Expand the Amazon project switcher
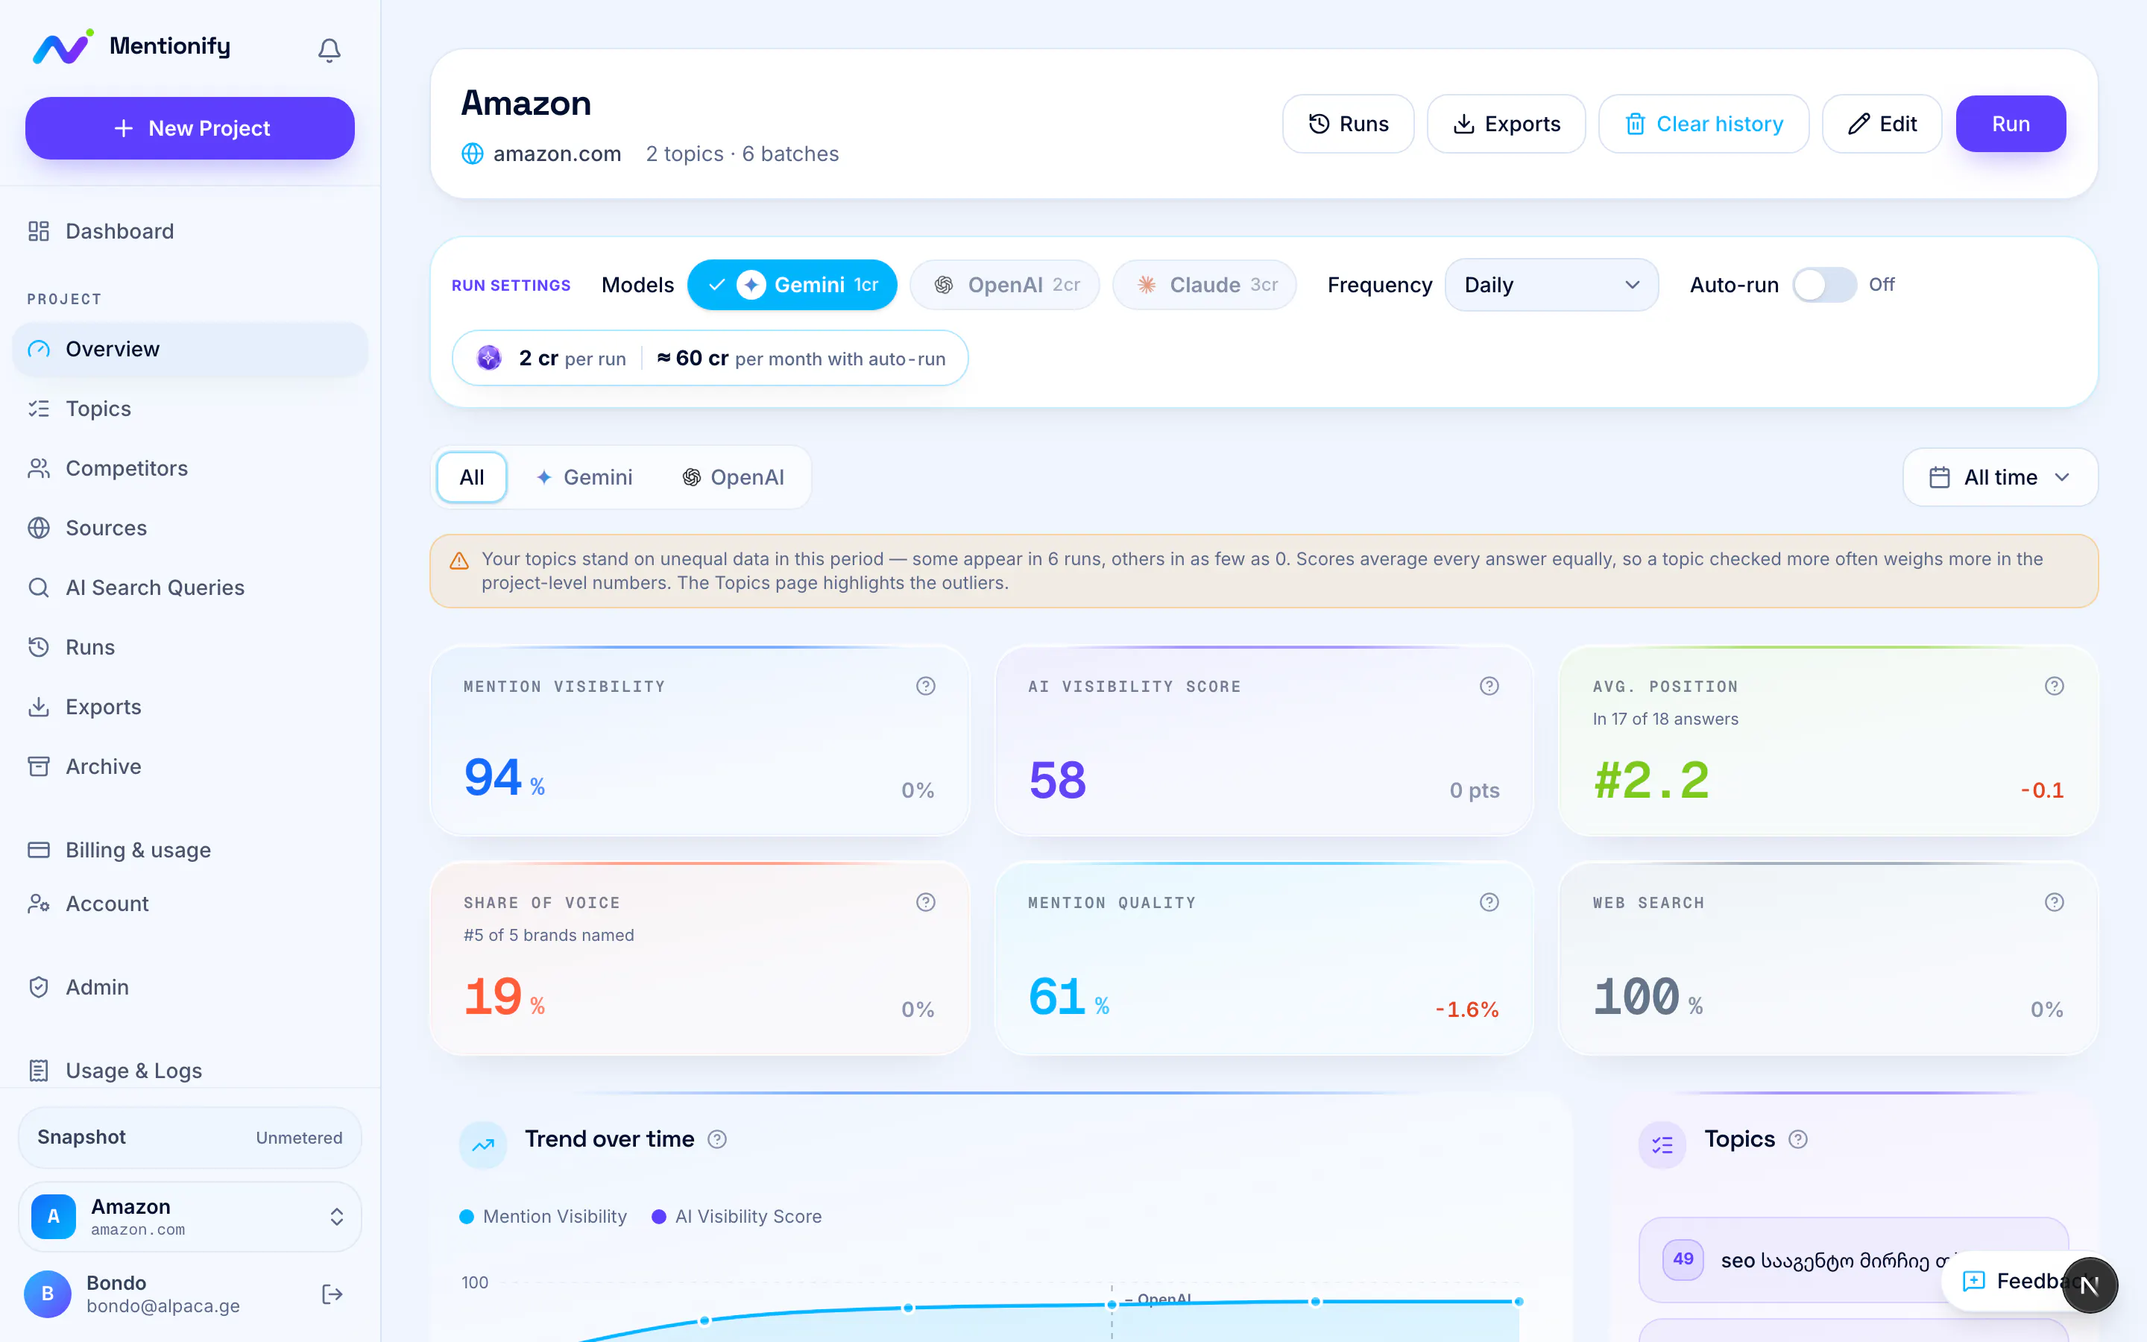The height and width of the screenshot is (1342, 2147). point(190,1217)
